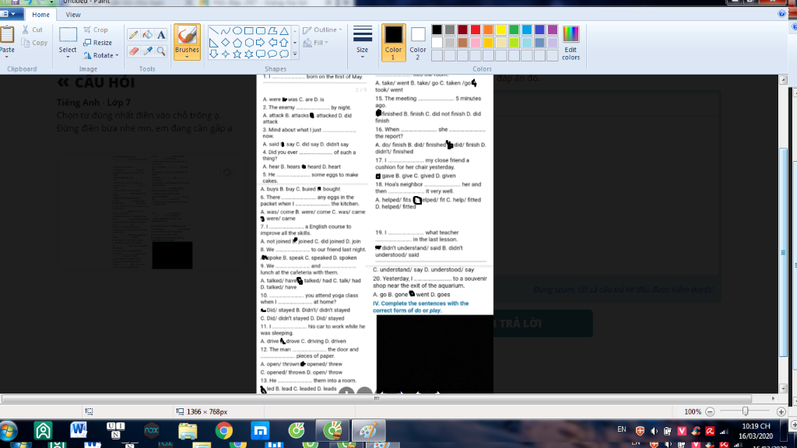Viewport: 797px width, 448px height.
Task: Choose the Curve shape
Action: pos(225,31)
